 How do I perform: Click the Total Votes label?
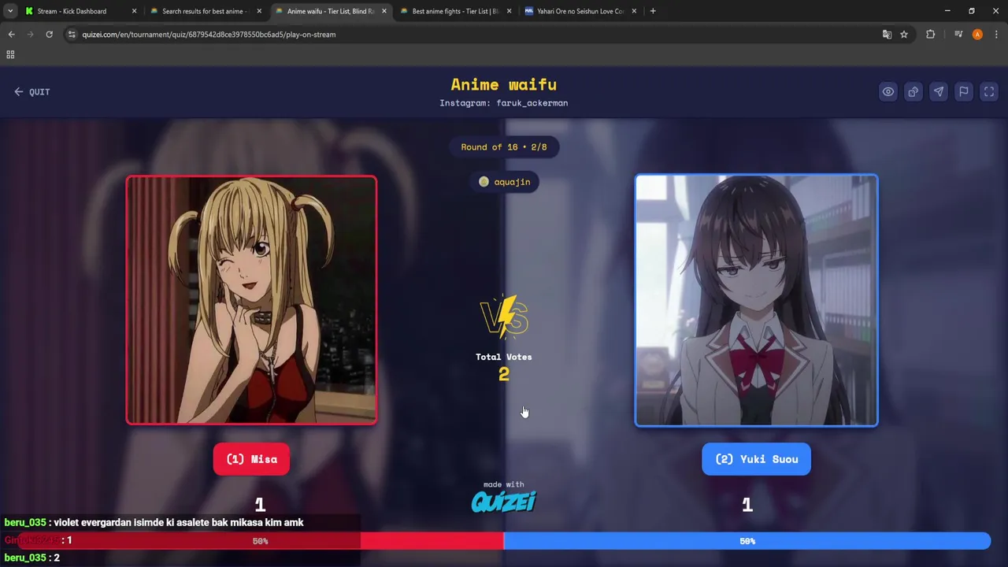click(x=503, y=357)
